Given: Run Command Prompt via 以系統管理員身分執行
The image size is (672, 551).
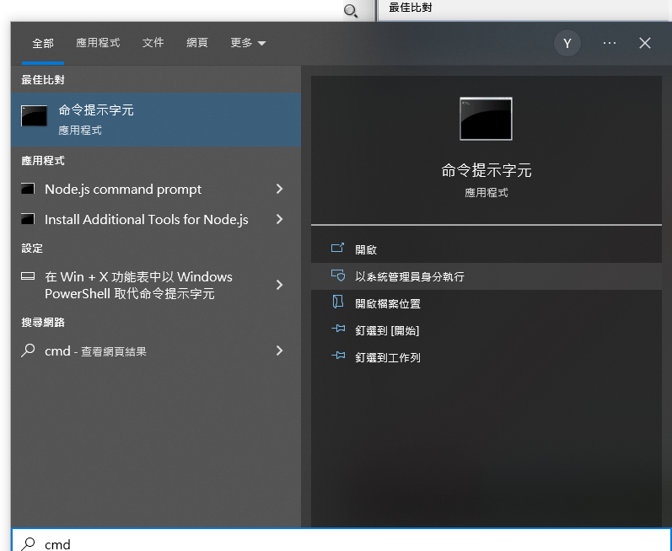Looking at the screenshot, I should point(410,276).
